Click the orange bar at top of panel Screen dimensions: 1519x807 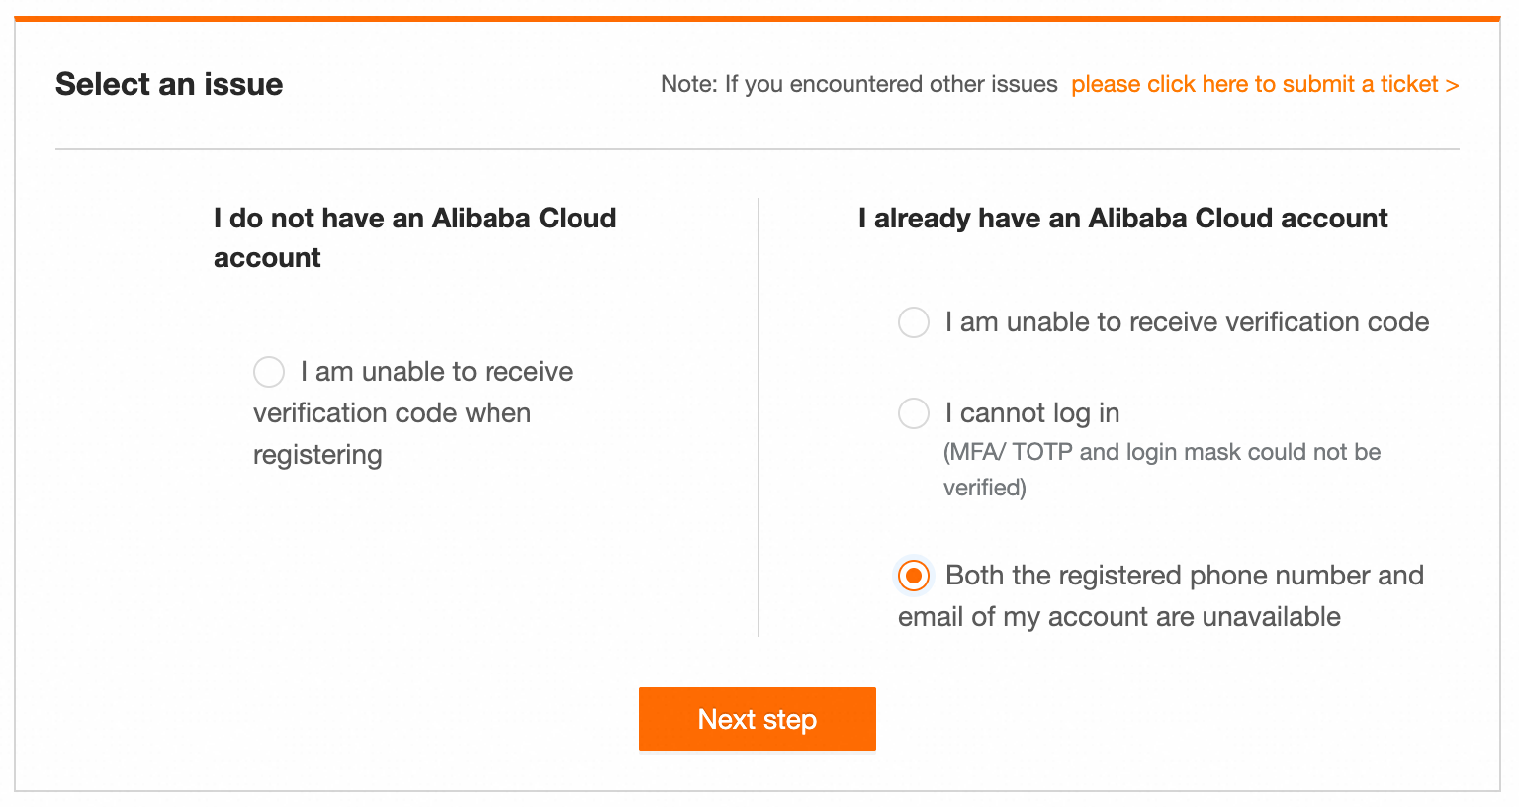pyautogui.click(x=757, y=18)
